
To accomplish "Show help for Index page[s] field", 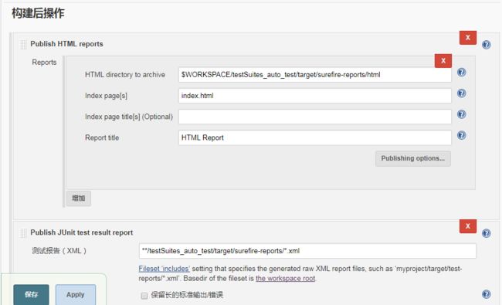I will click(461, 93).
